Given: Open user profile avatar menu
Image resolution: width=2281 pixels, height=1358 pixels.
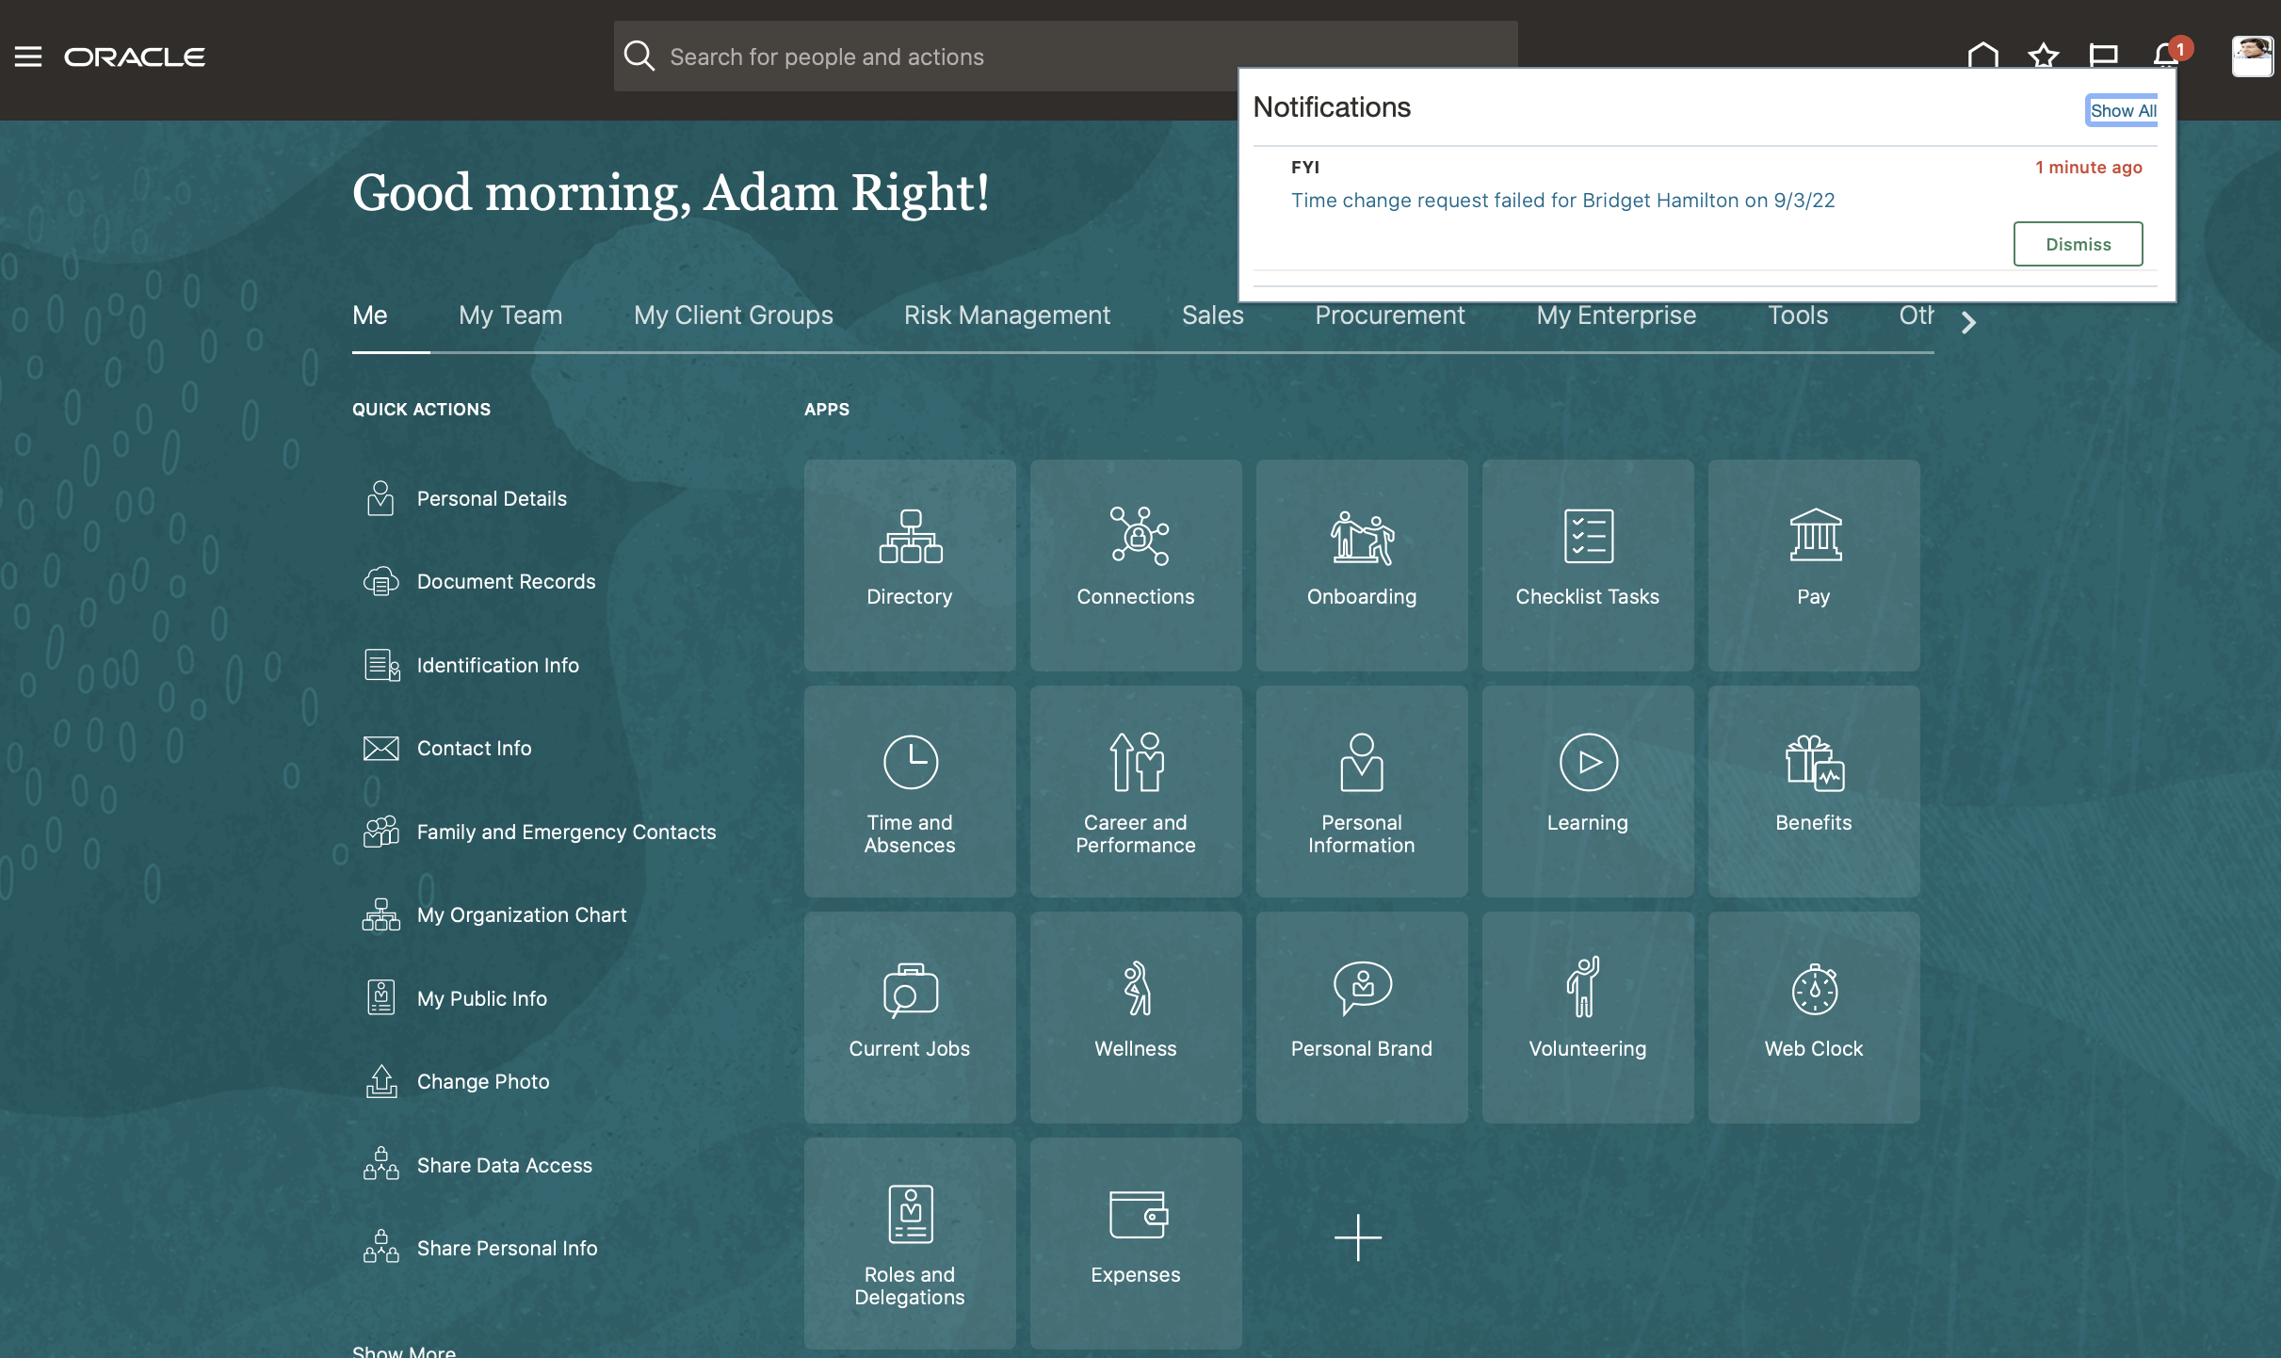Looking at the screenshot, I should coord(2252,56).
